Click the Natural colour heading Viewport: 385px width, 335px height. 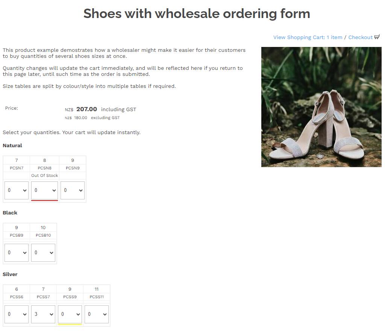coord(12,145)
